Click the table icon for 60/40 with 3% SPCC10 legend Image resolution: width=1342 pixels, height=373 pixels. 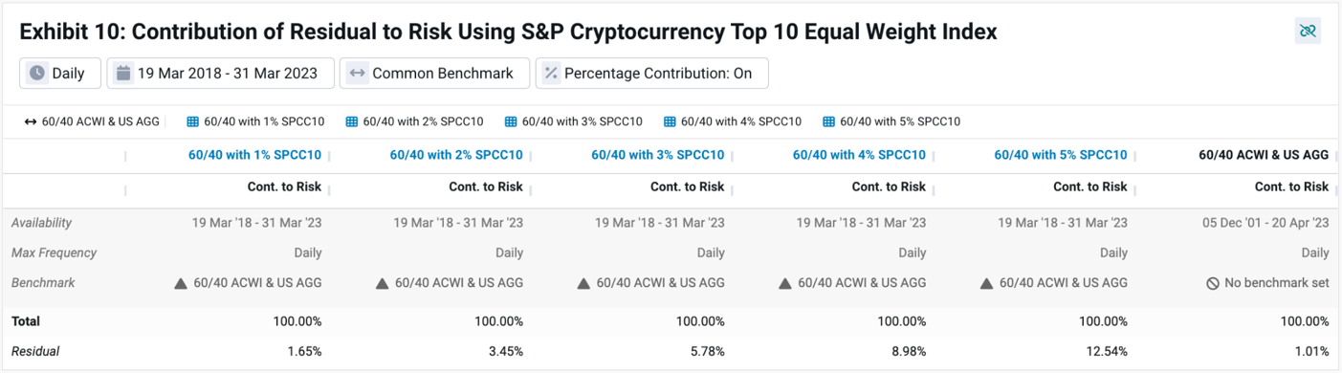pyautogui.click(x=511, y=121)
